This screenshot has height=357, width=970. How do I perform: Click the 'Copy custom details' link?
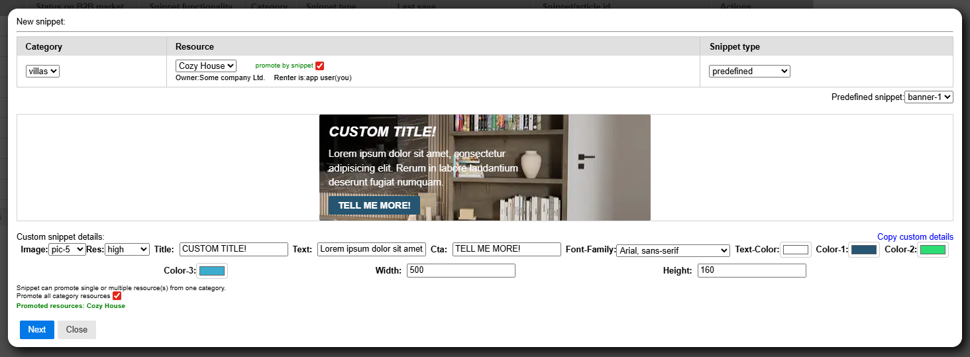point(915,237)
